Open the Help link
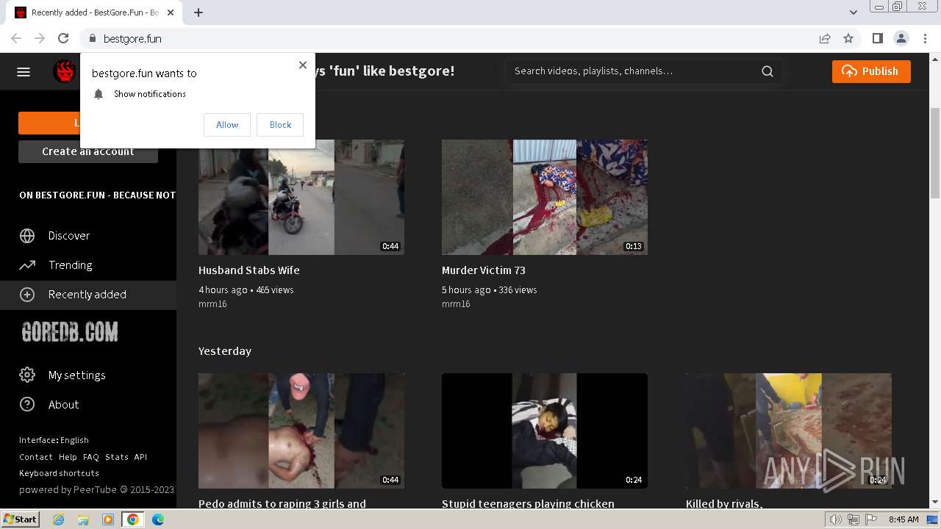Viewport: 941px width, 529px height. pos(68,457)
